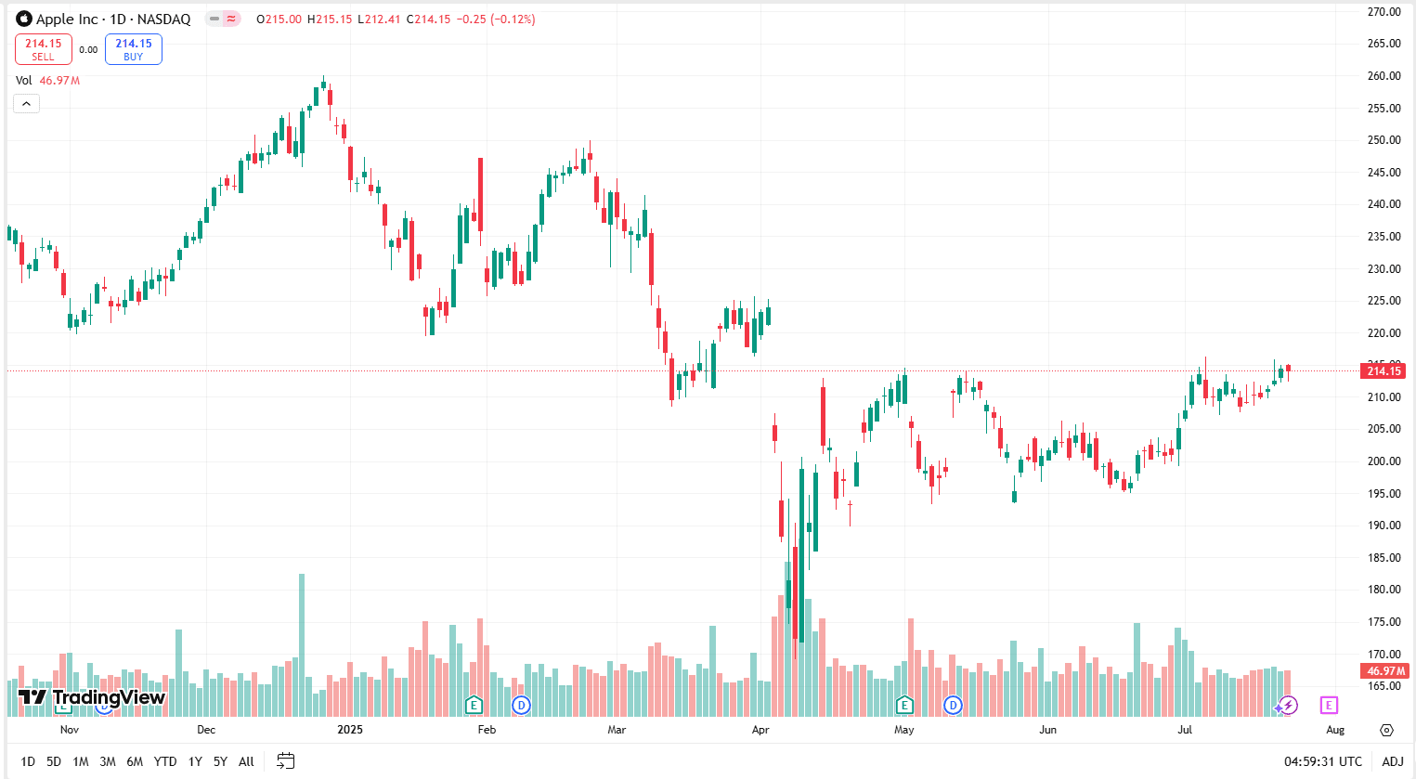Screen dimensions: 1416x779
Task: Click the chart settings gear icon
Action: (x=1387, y=730)
